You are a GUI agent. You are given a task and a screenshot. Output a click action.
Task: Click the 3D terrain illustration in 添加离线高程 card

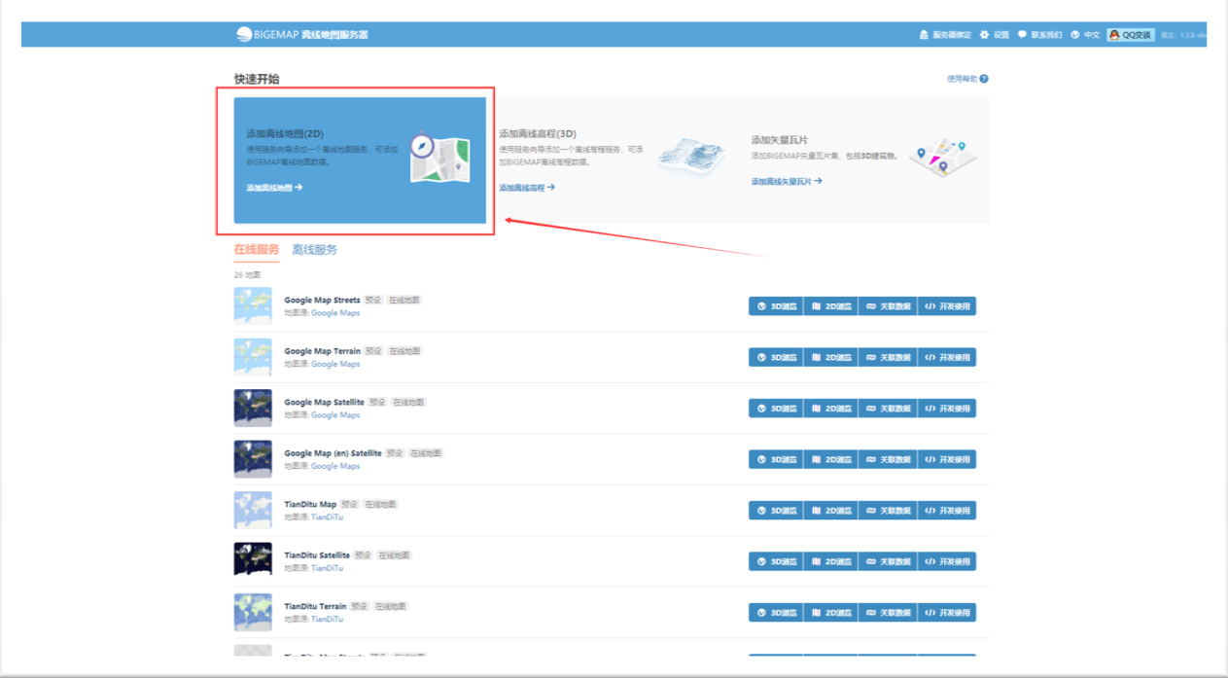(x=690, y=157)
